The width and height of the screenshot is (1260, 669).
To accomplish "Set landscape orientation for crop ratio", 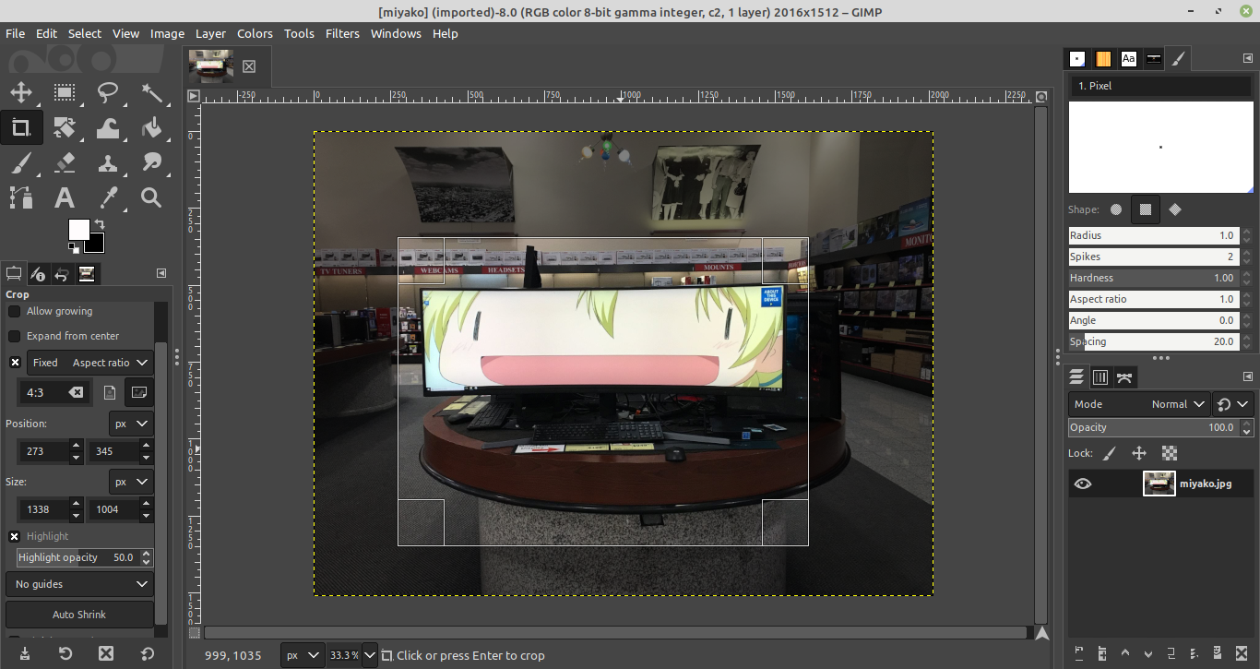I will [139, 392].
